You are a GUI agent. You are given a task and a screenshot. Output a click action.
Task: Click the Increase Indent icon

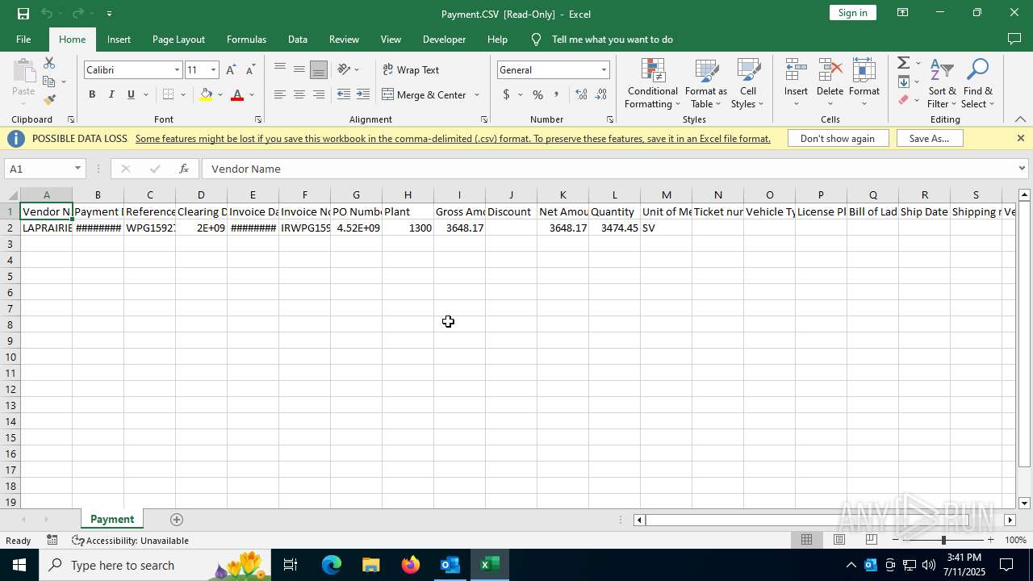(363, 94)
